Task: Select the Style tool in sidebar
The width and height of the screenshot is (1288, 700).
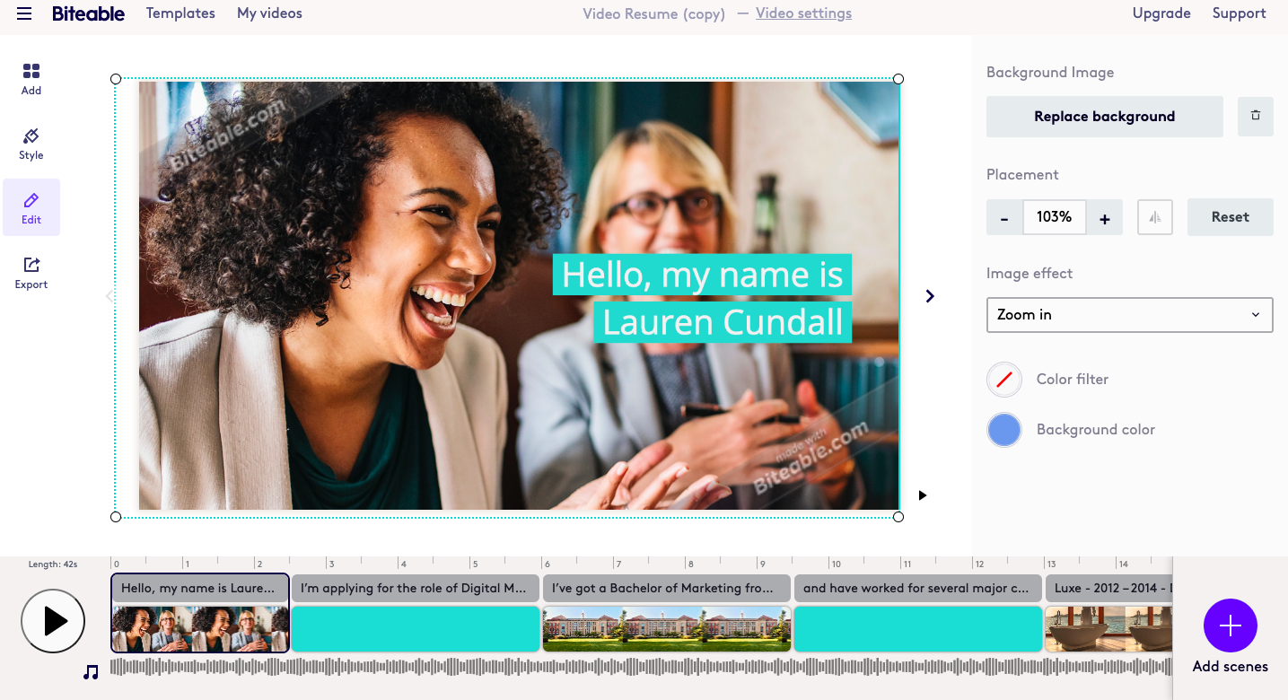Action: click(31, 144)
